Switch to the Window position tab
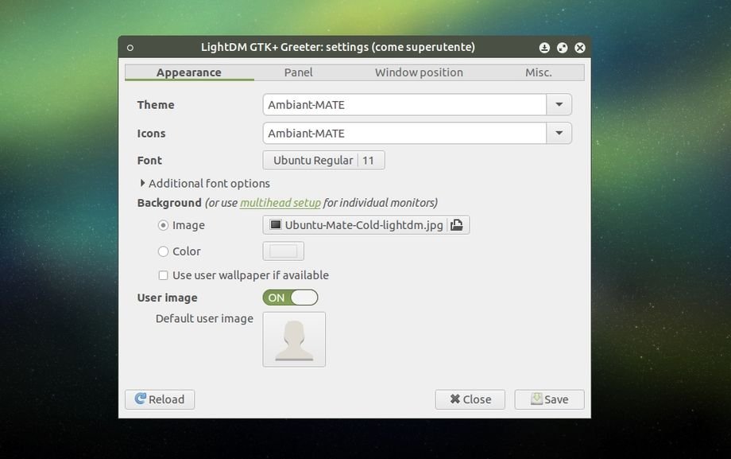 pos(419,72)
